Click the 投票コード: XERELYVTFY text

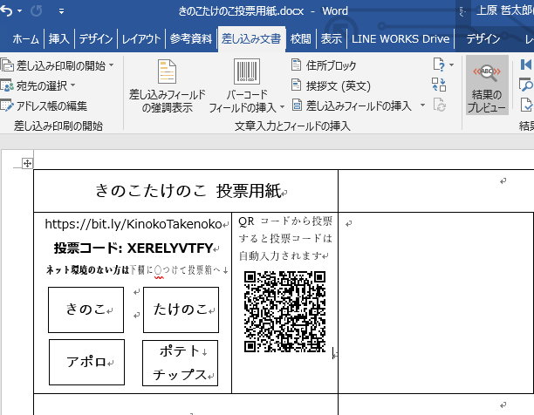click(133, 248)
